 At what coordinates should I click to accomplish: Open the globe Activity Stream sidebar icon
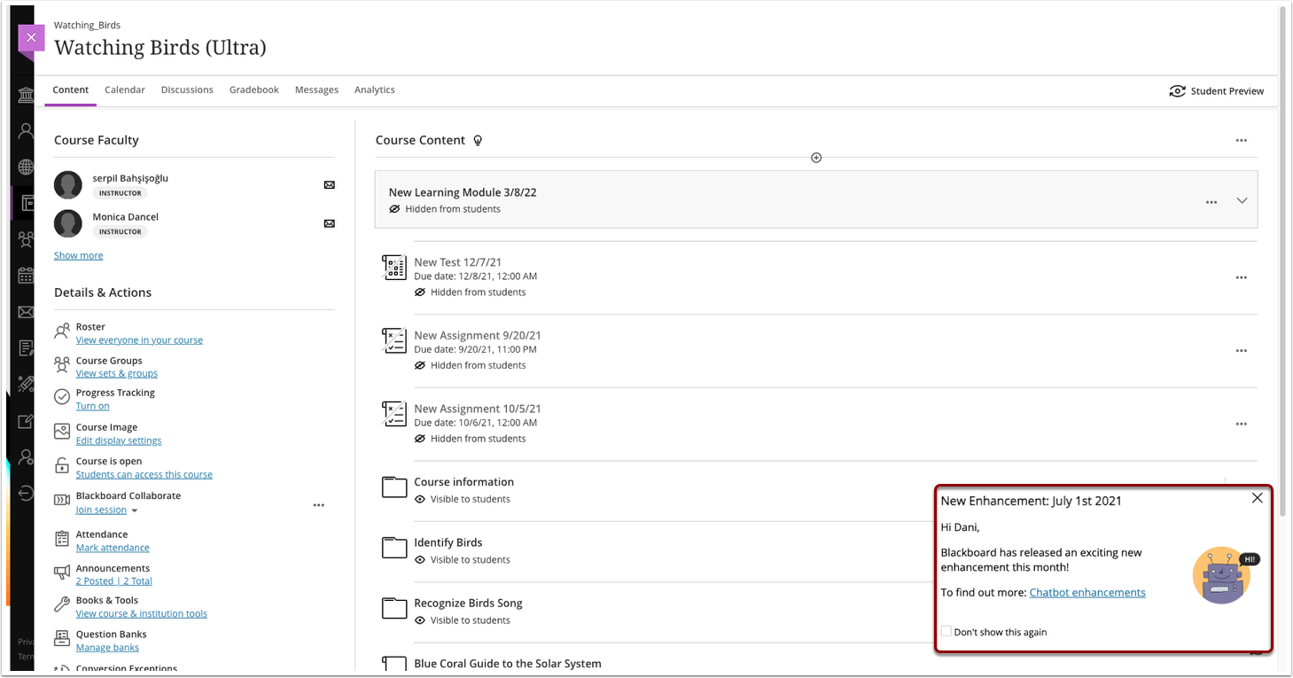26,168
